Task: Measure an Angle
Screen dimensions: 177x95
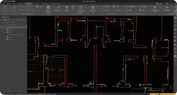Action: [x=129, y=10]
